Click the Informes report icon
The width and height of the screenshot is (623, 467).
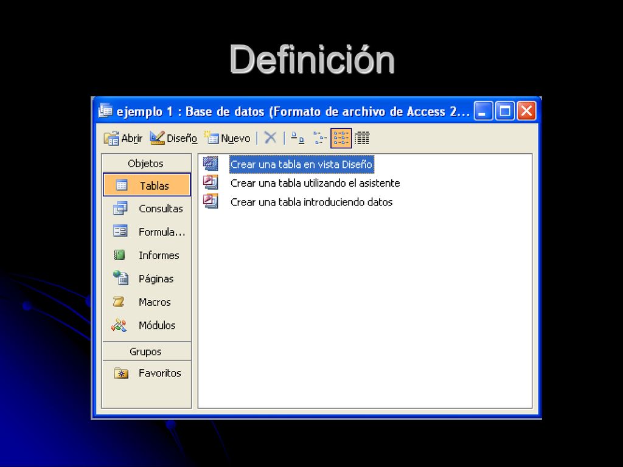click(x=119, y=255)
